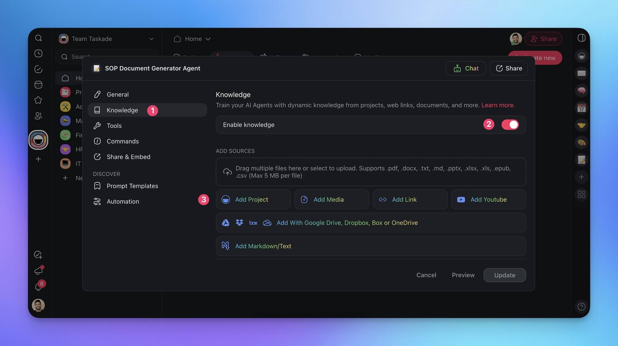Click the people members icon
Viewport: 618px width, 346px height.
(38, 116)
